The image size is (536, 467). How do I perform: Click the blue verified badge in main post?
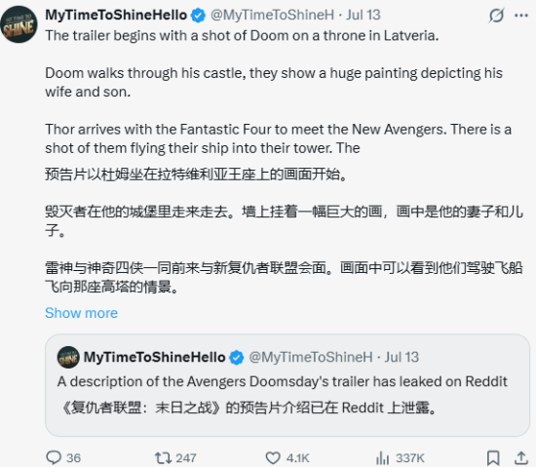click(198, 16)
